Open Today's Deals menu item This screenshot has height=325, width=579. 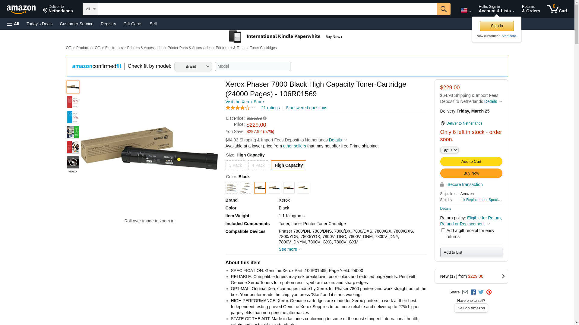pos(40,24)
